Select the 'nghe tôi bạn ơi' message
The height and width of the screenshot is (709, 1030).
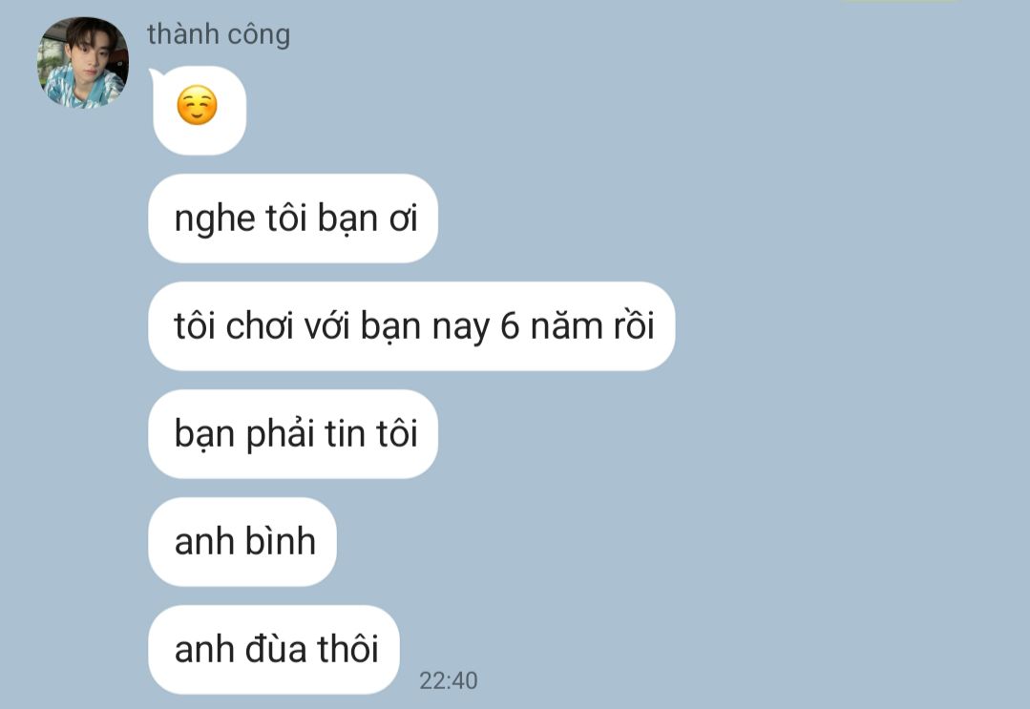[293, 219]
